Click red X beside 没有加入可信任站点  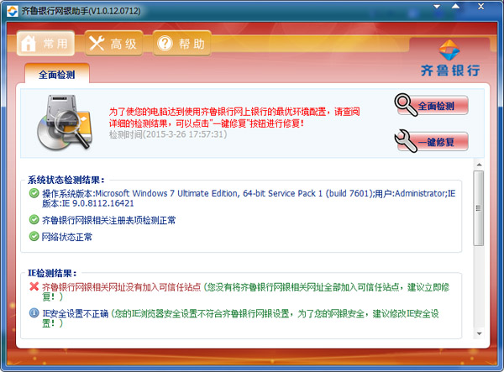click(34, 286)
